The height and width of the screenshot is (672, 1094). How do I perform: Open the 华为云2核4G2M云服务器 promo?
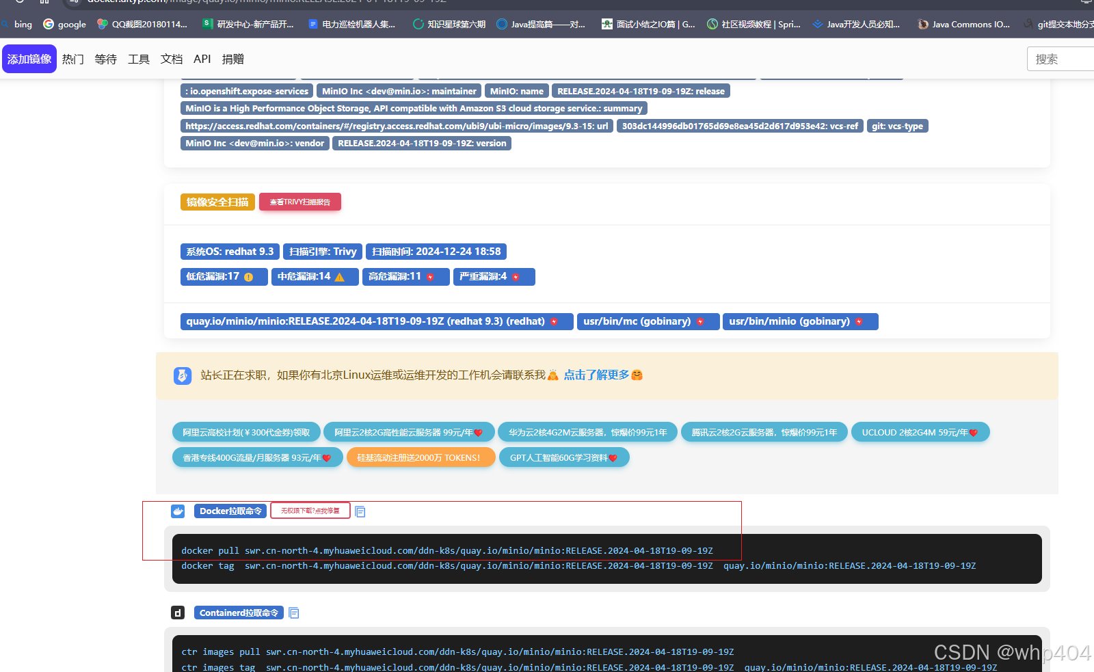point(588,432)
